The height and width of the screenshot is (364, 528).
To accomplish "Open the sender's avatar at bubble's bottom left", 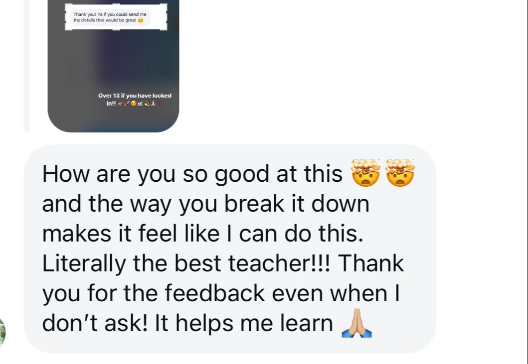I will [2, 333].
